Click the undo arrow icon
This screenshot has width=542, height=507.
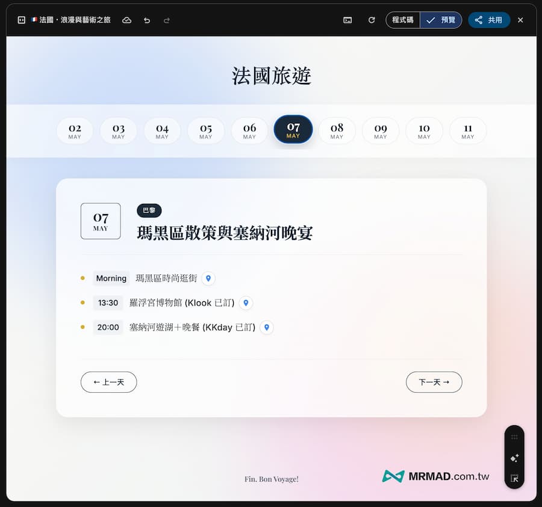[x=146, y=20]
